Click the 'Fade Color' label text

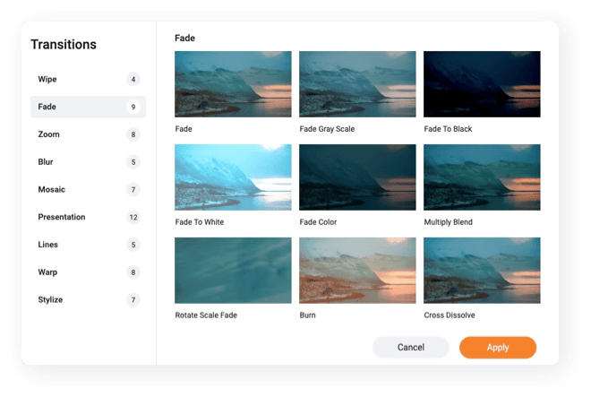pyautogui.click(x=318, y=222)
